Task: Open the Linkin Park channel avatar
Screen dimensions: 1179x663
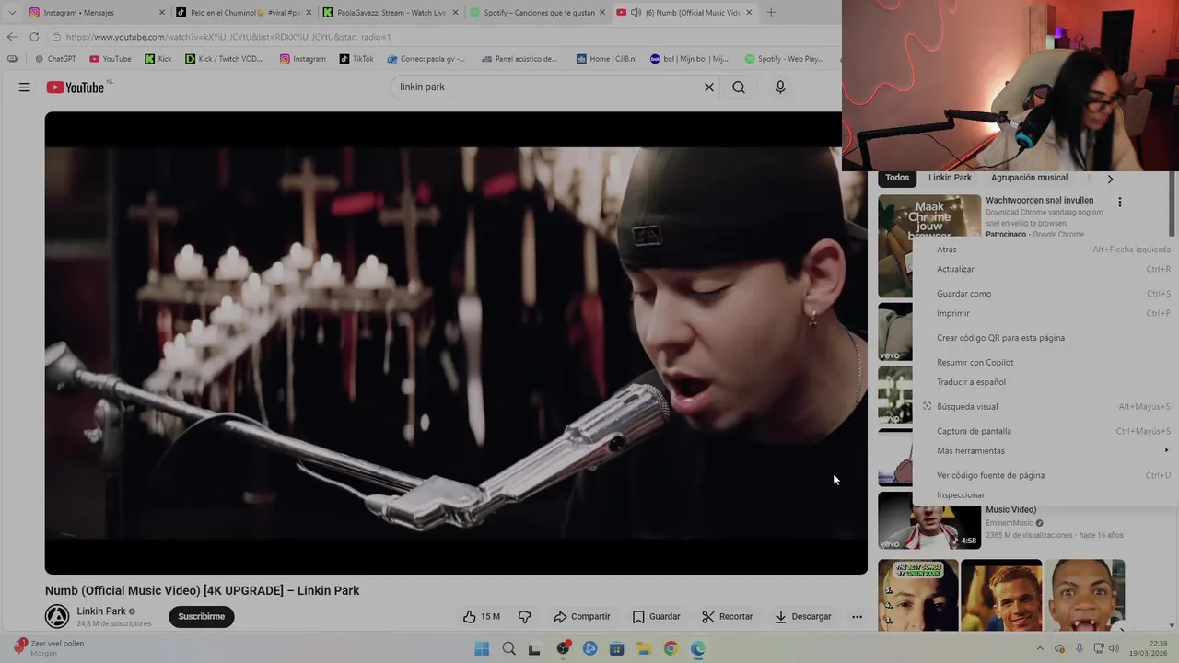Action: point(57,617)
